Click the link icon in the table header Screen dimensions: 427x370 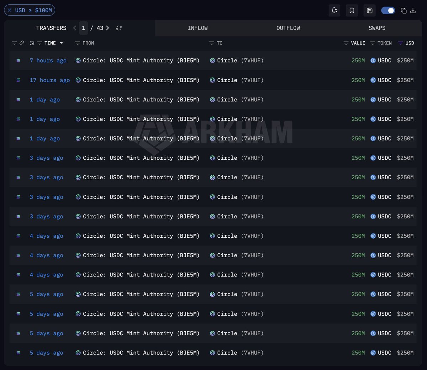[x=21, y=43]
